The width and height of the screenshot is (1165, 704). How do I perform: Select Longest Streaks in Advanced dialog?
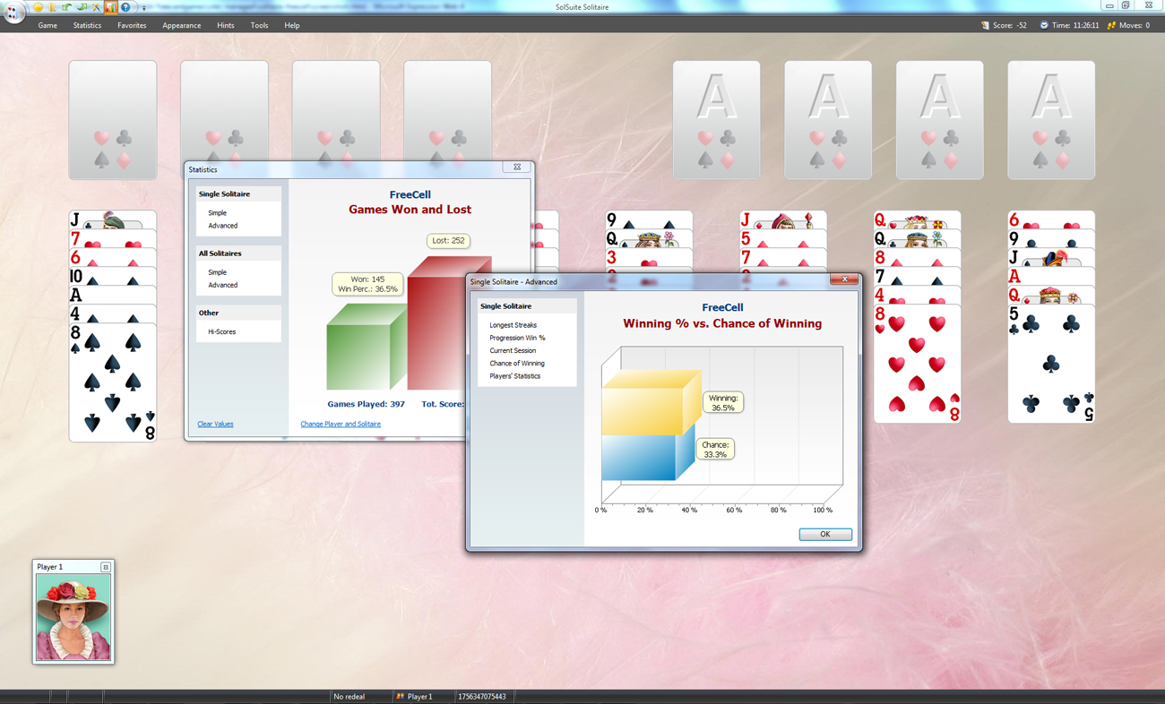click(513, 325)
